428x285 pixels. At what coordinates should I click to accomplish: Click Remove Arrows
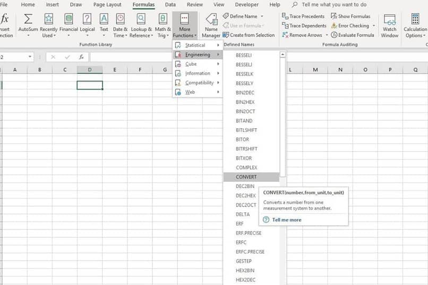click(x=302, y=35)
